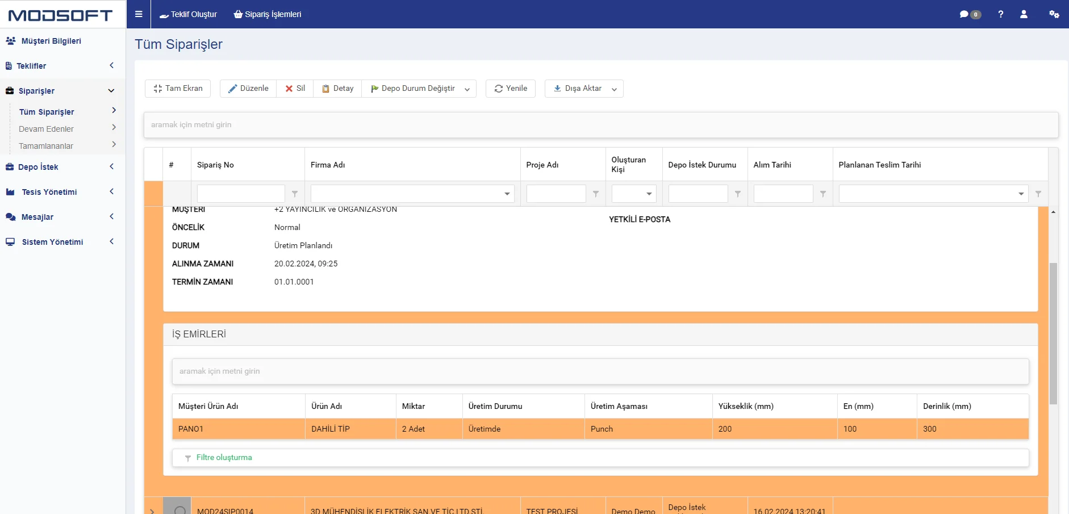This screenshot has width=1069, height=514.
Task: Open the user profile icon
Action: 1024,14
